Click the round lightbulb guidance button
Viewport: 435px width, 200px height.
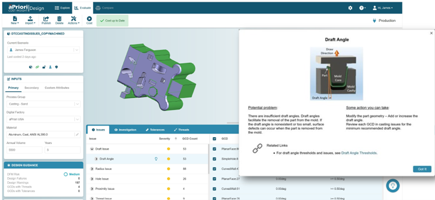[393, 186]
